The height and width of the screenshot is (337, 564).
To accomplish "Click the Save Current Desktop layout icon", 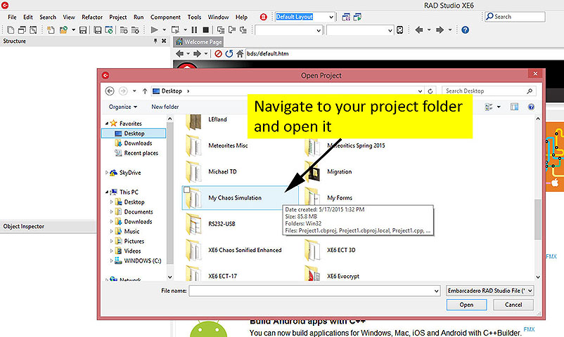I will pos(346,17).
